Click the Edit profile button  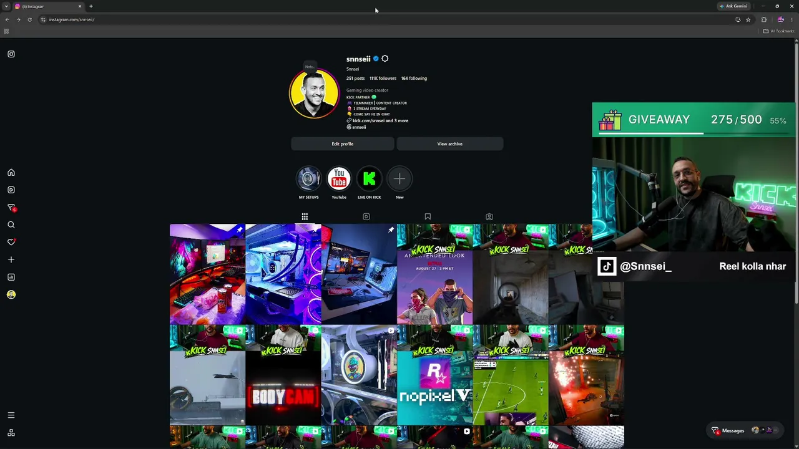click(x=343, y=144)
